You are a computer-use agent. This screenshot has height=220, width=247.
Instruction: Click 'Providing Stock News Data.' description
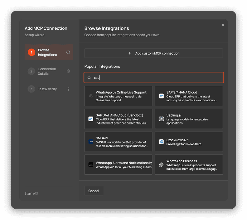pos(184,144)
